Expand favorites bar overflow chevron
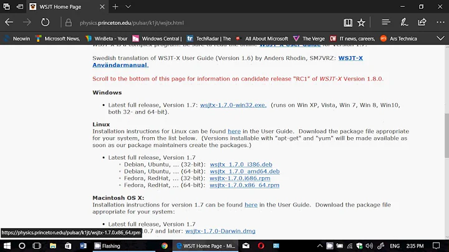Viewport: 449px width, 252px height. (x=440, y=39)
